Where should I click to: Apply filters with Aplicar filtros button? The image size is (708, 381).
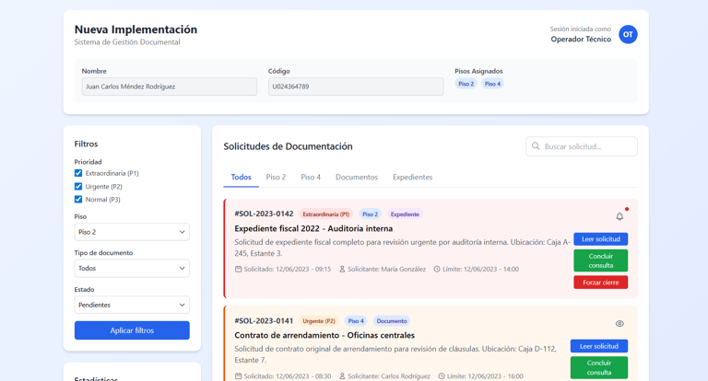[x=132, y=330]
